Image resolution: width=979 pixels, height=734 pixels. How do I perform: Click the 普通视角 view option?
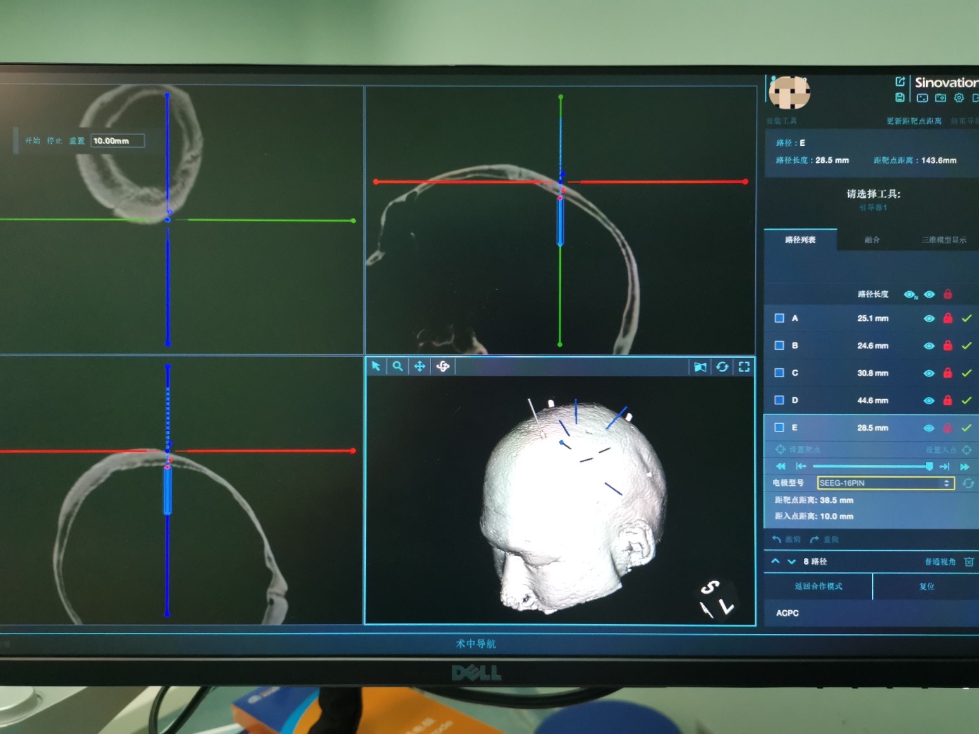[940, 562]
